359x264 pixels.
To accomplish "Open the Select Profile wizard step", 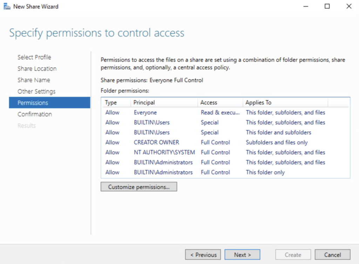I will point(34,57).
